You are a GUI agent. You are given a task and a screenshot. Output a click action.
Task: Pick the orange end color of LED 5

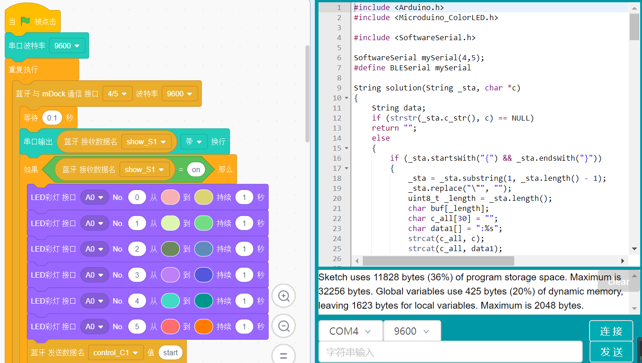204,326
